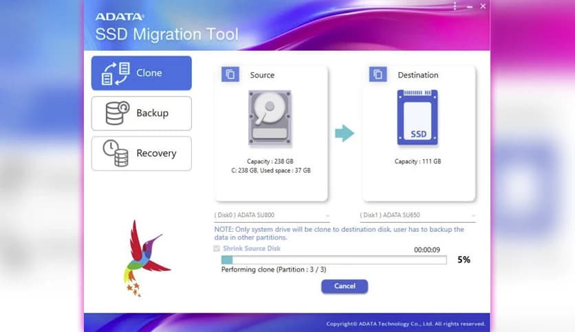Image resolution: width=575 pixels, height=332 pixels.
Task: Click the Source copy icon
Action: click(230, 74)
